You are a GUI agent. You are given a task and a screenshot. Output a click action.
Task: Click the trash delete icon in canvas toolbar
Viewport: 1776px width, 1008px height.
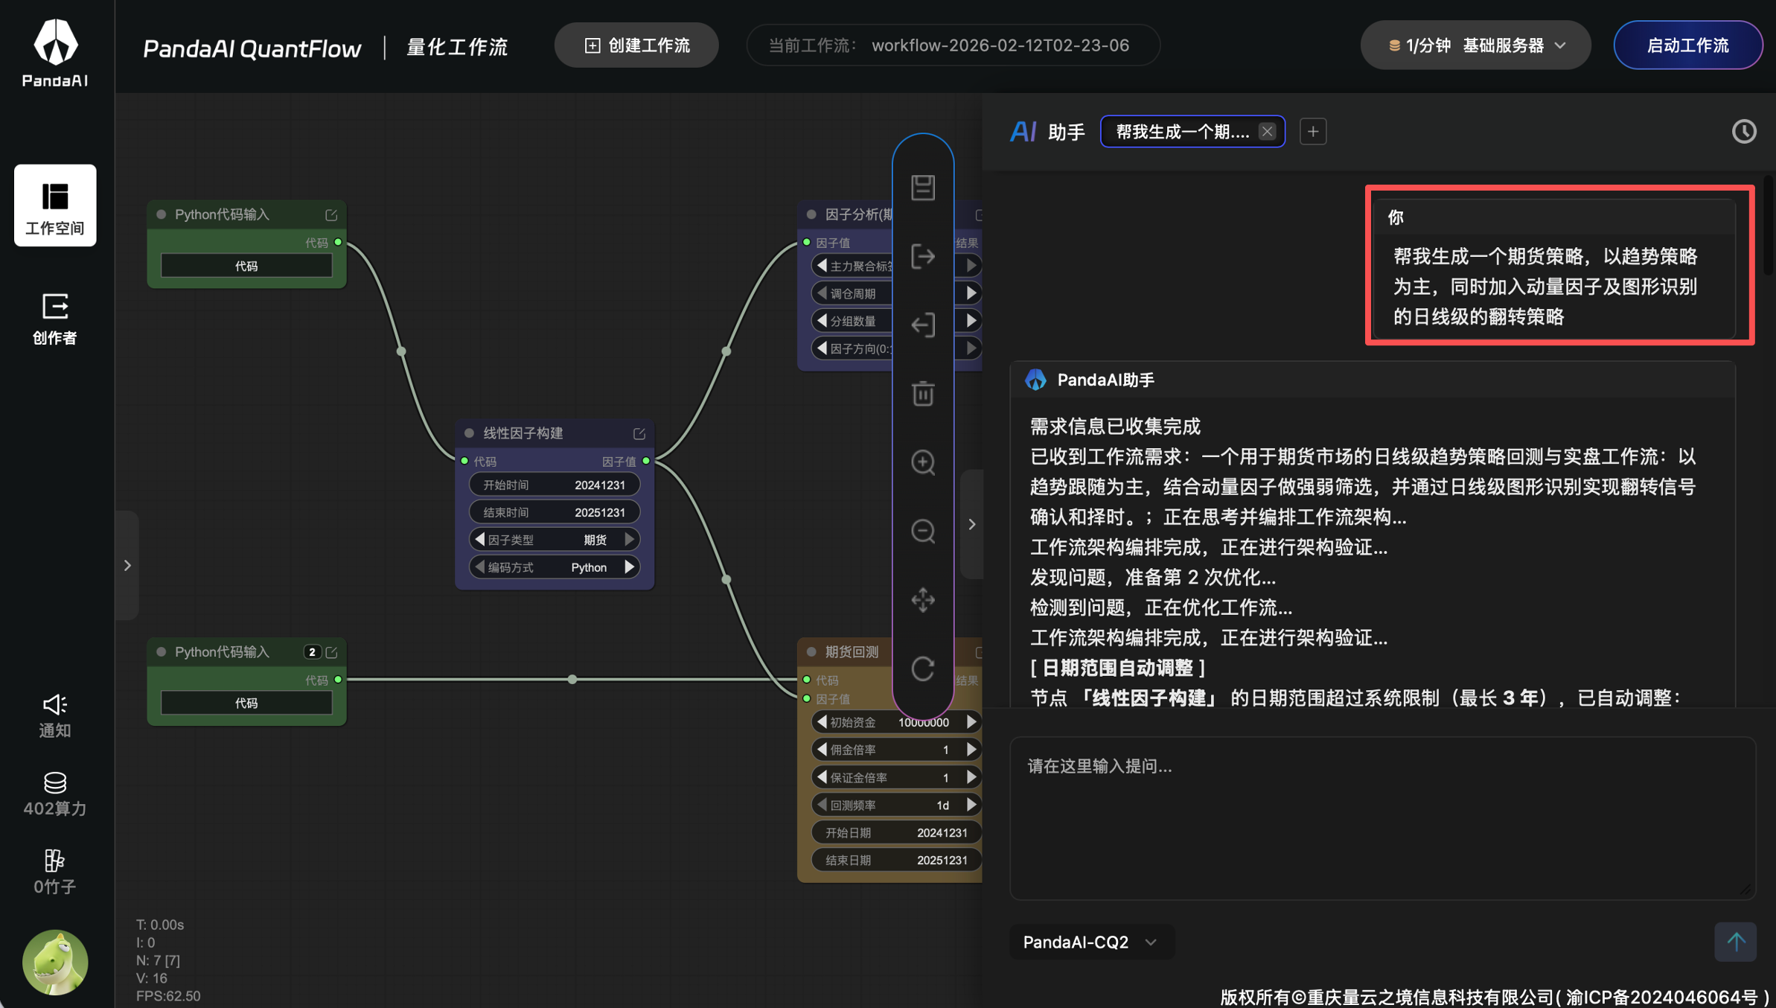[x=923, y=394]
